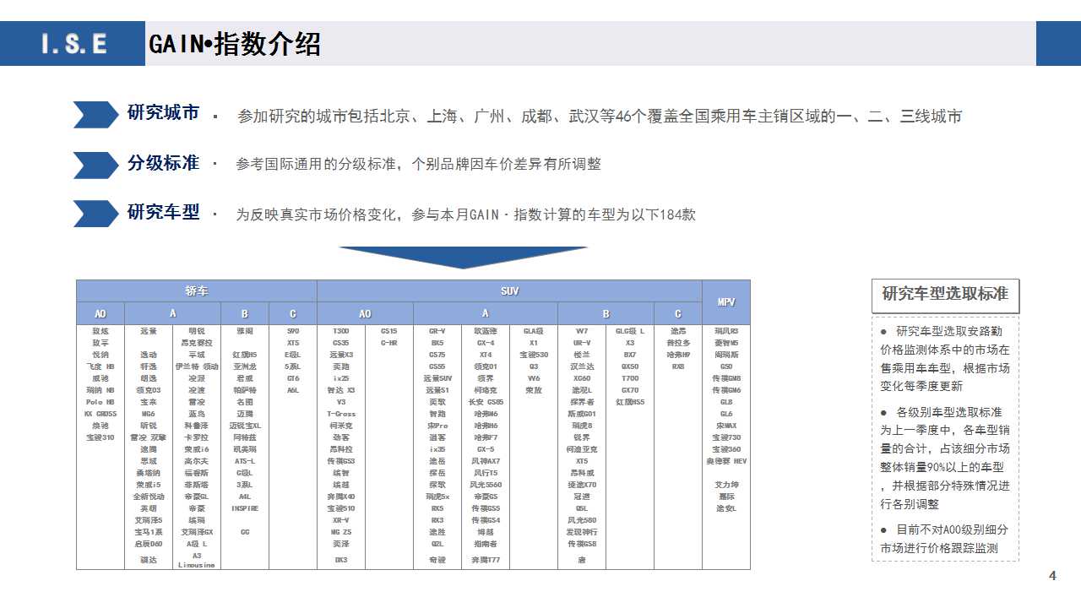Open the 研究车型选取标准 title box
Screen dimensions: 1081x608
[x=945, y=295]
